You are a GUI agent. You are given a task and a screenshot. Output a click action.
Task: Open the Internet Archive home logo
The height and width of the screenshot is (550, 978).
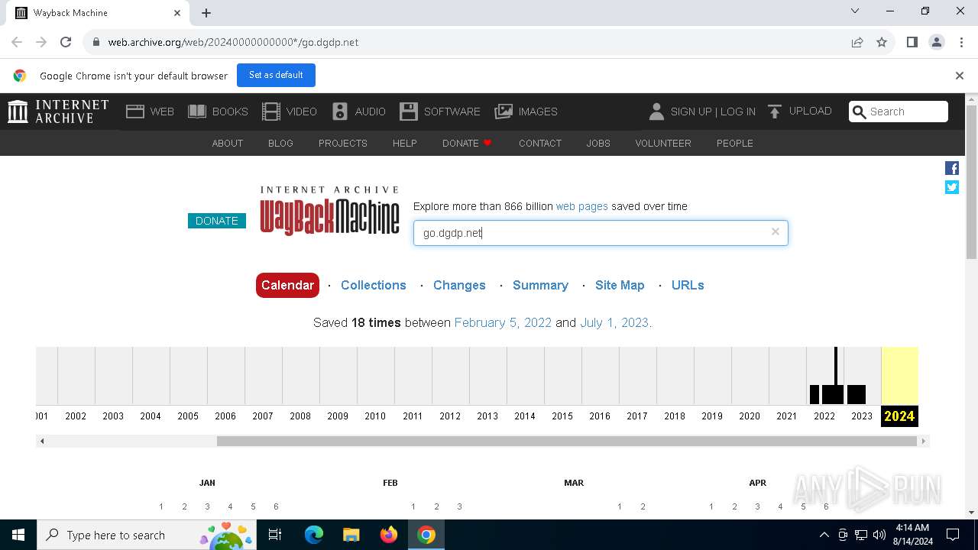click(x=59, y=112)
